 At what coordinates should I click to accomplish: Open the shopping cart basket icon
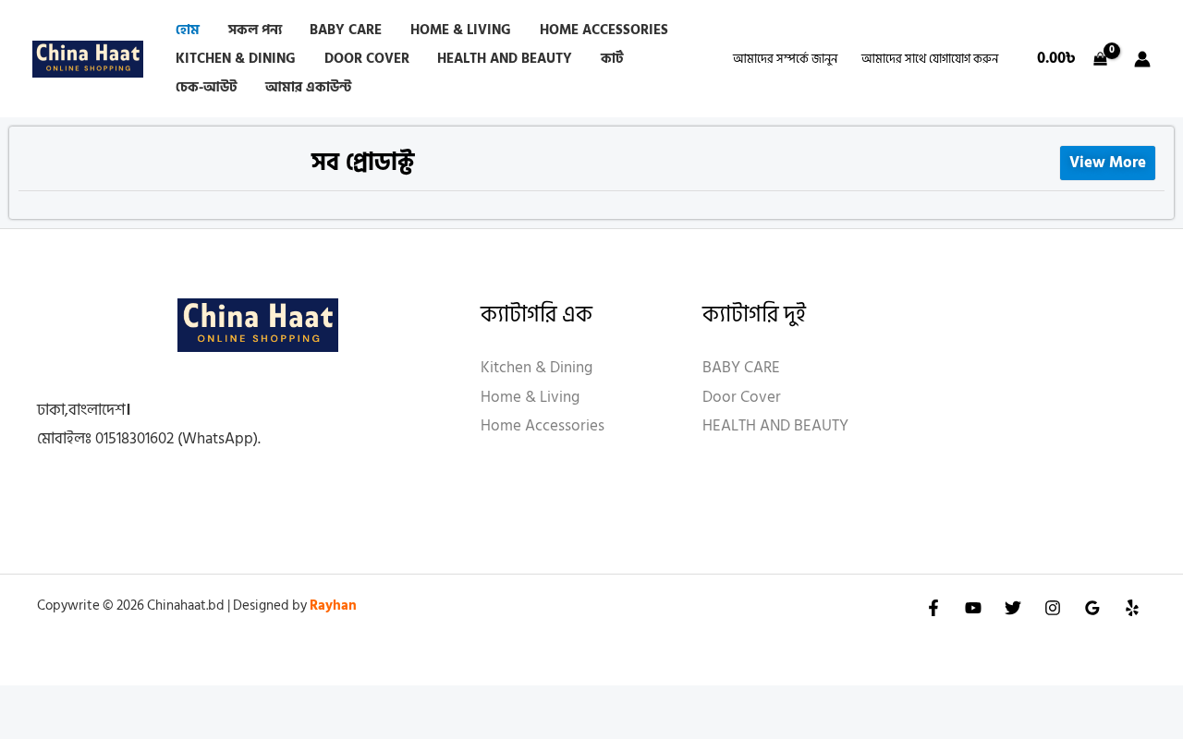(x=1100, y=59)
